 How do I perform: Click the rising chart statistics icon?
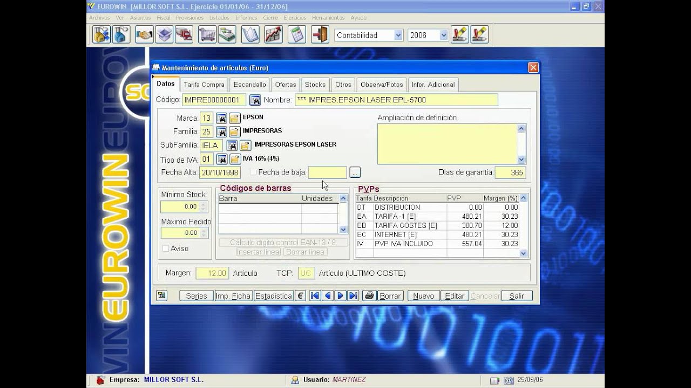tap(274, 34)
